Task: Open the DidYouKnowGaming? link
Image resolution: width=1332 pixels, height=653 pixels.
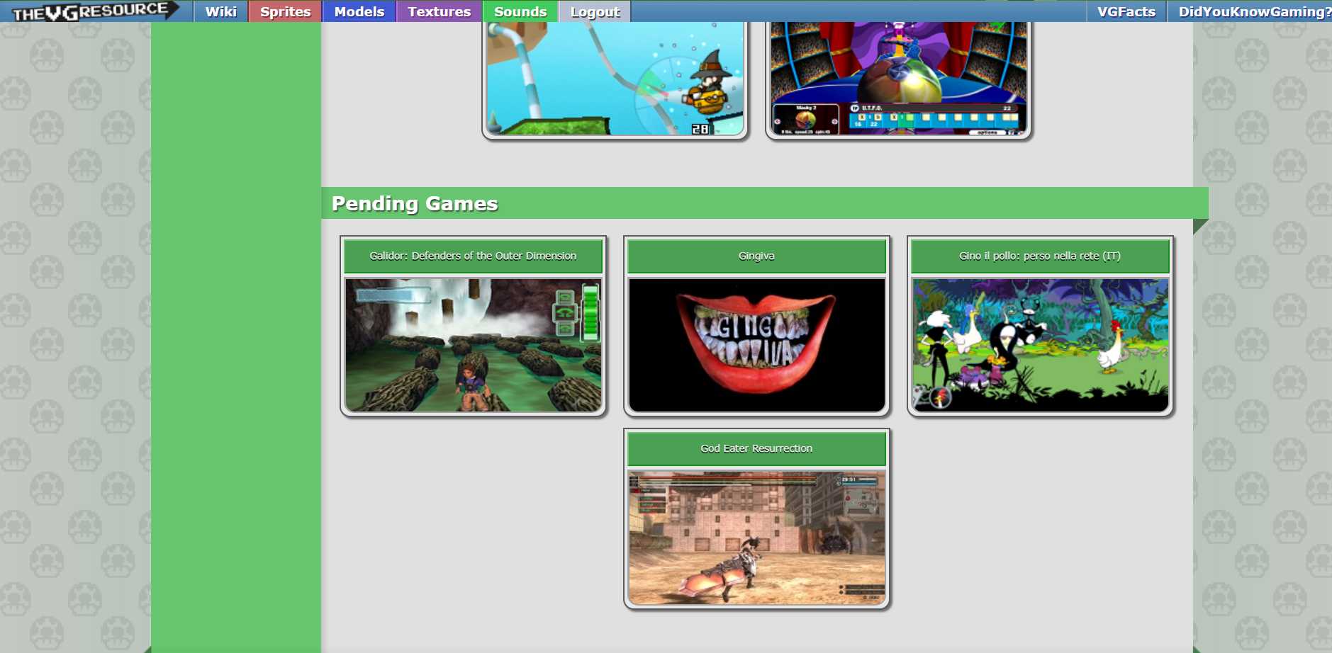Action: tap(1250, 11)
